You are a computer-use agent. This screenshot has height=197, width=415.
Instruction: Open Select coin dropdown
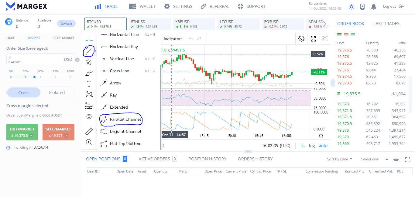(375, 159)
